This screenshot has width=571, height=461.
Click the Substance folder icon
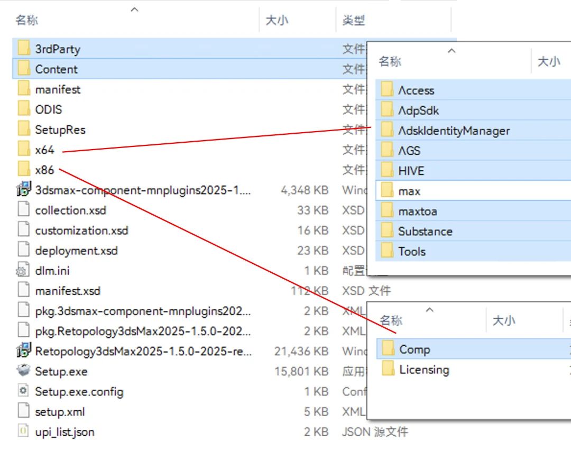pos(386,231)
